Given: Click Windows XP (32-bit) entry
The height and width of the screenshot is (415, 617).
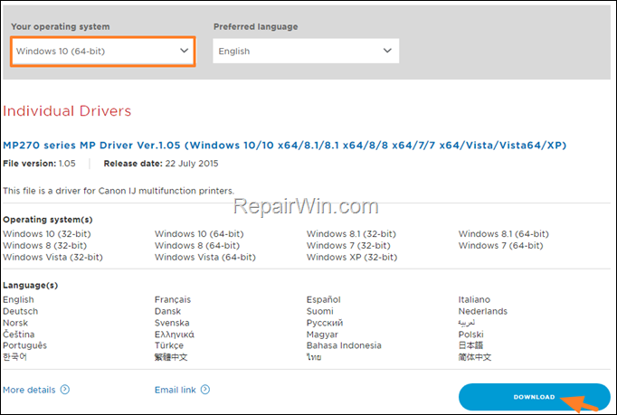Looking at the screenshot, I should (x=352, y=258).
